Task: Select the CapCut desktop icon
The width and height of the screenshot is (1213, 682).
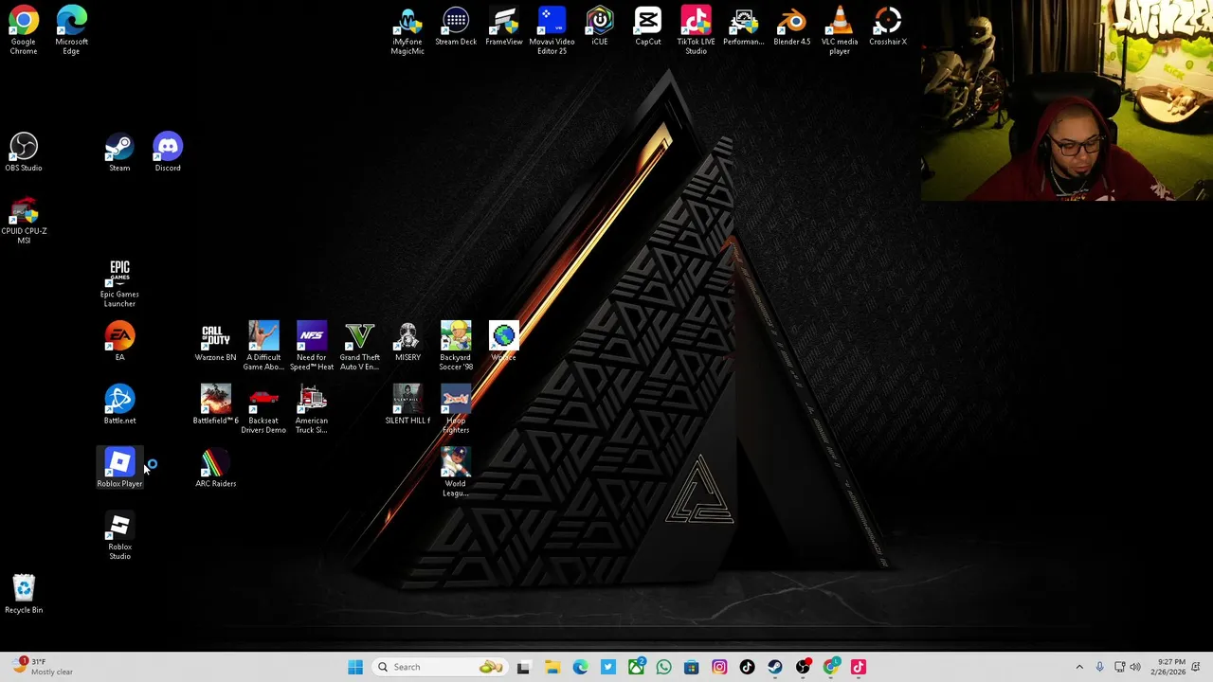Action: [648, 26]
